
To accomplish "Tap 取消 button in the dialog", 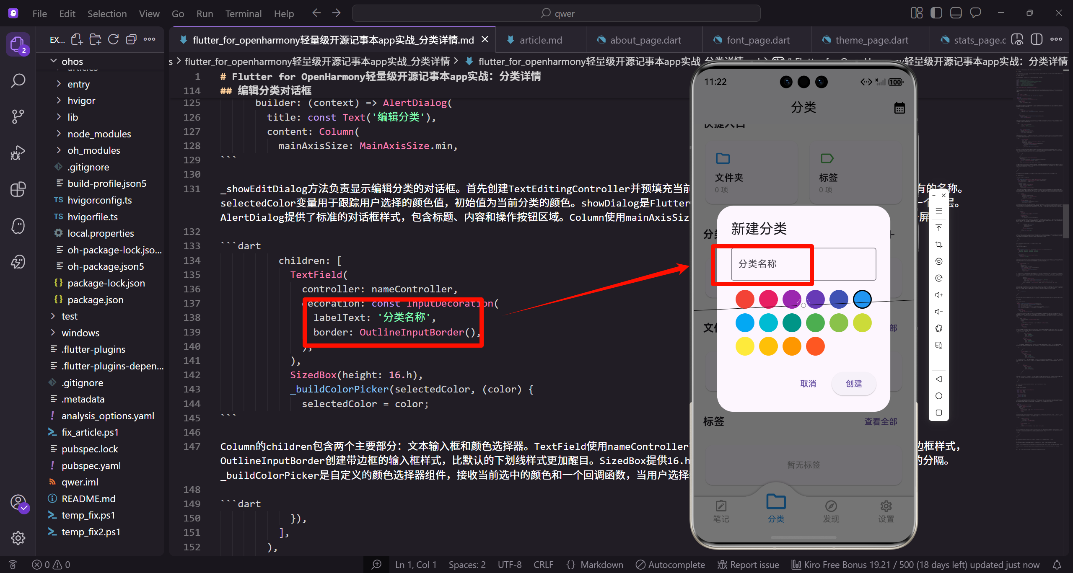I will [x=808, y=384].
